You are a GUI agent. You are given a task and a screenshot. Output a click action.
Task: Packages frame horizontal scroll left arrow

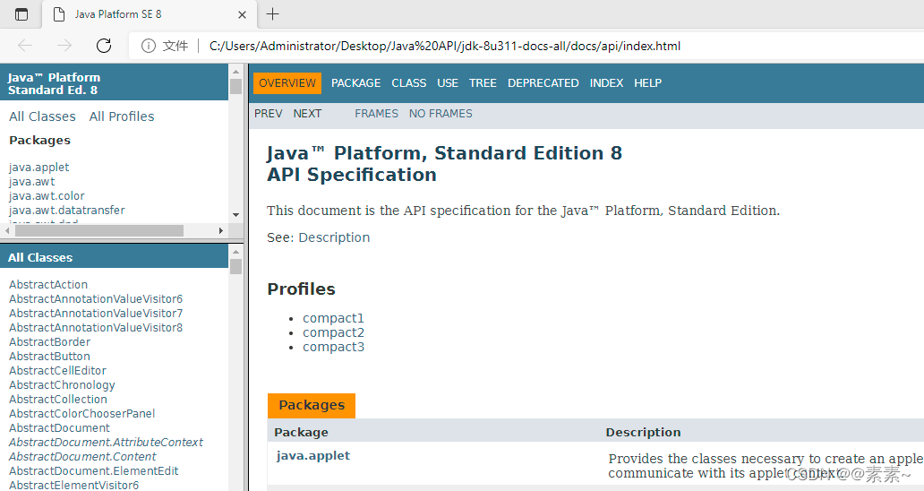pyautogui.click(x=7, y=230)
